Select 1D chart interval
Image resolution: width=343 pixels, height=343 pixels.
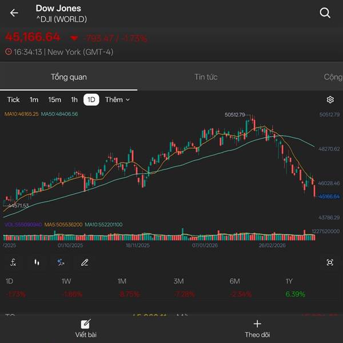91,99
